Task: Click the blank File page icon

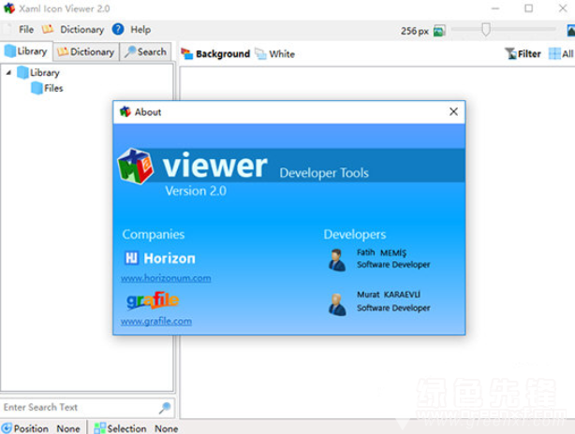Action: click(8, 29)
